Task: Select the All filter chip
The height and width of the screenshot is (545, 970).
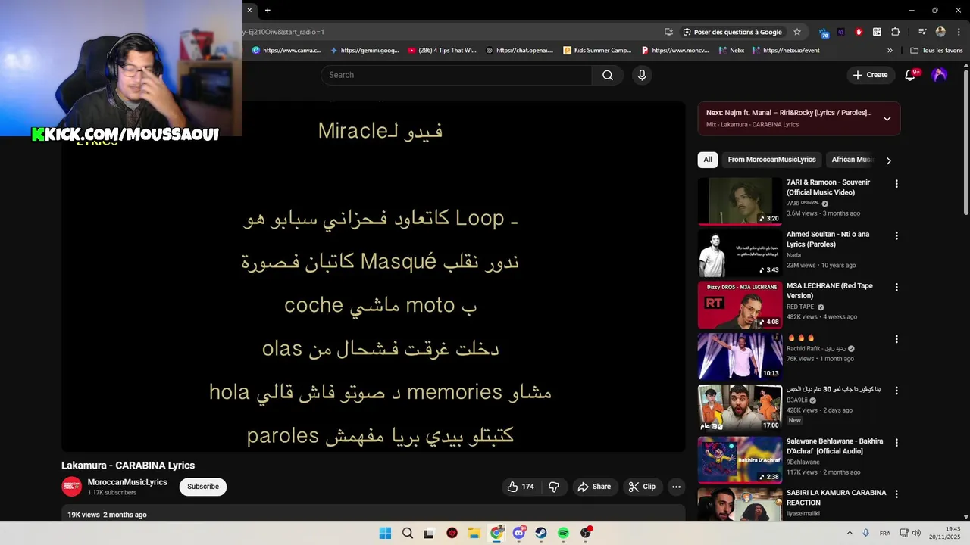Action: (x=707, y=160)
